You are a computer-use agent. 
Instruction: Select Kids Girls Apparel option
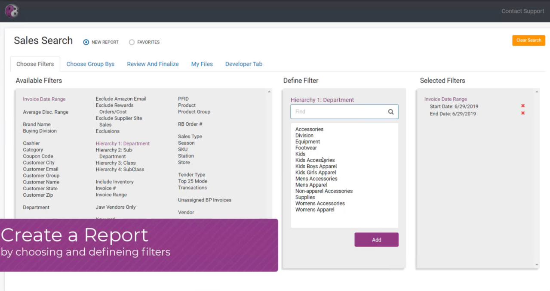click(x=316, y=173)
